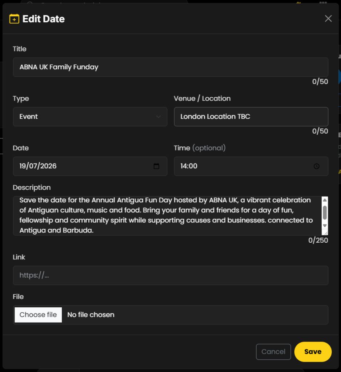The image size is (341, 372).
Task: Open the Type dropdown showing Event
Action: point(90,117)
